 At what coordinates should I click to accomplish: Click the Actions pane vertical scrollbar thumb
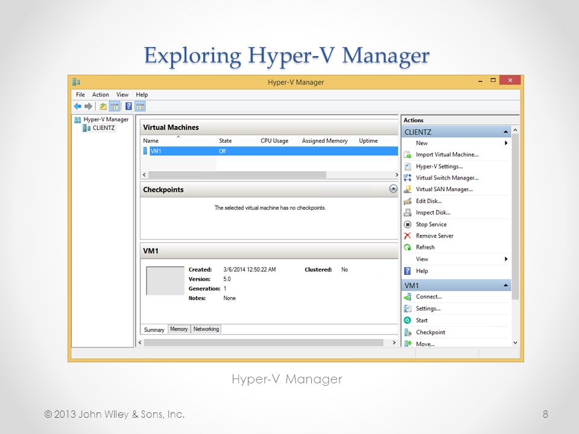point(515,216)
